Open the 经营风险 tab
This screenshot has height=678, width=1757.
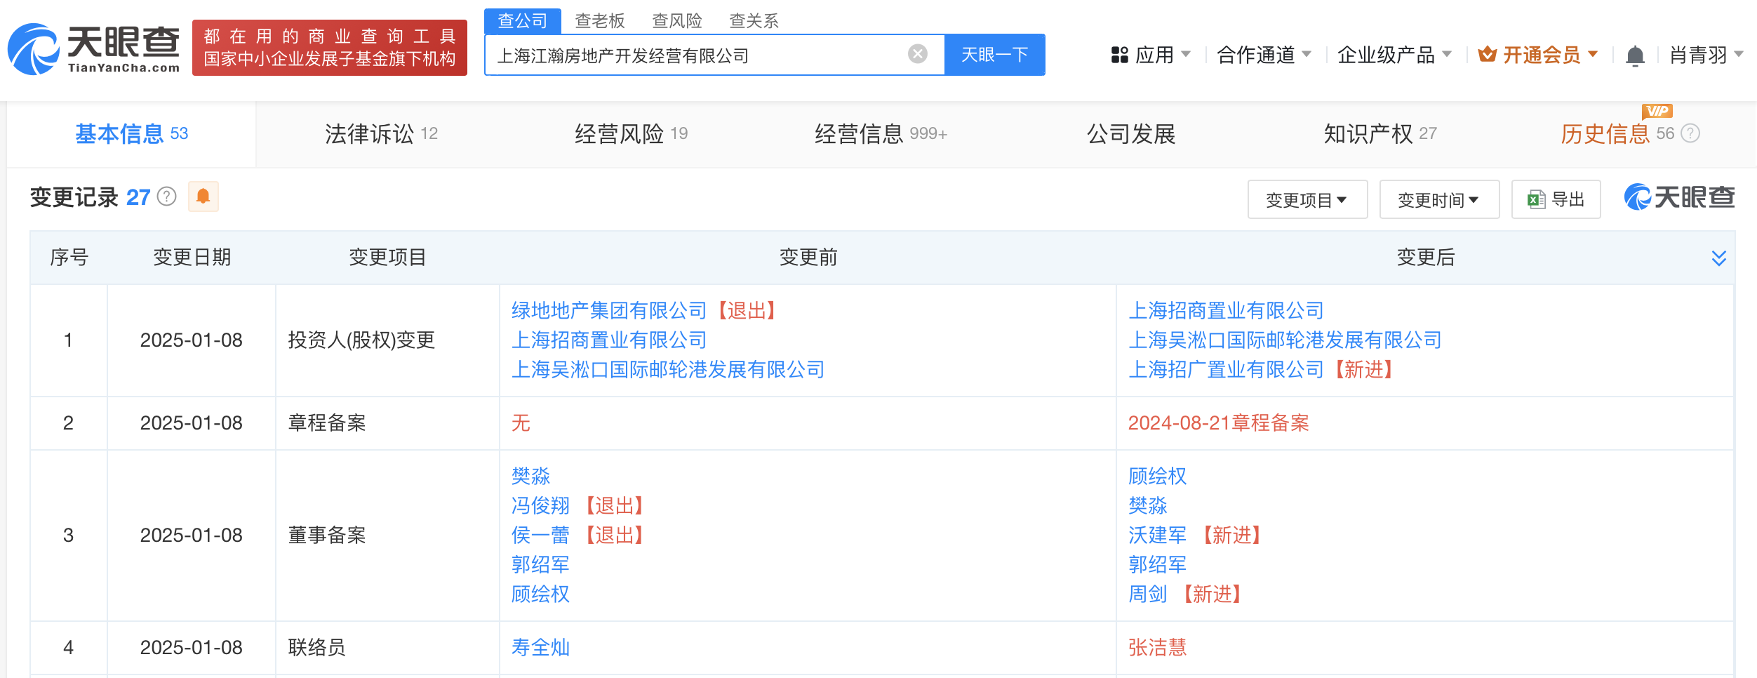click(x=631, y=133)
